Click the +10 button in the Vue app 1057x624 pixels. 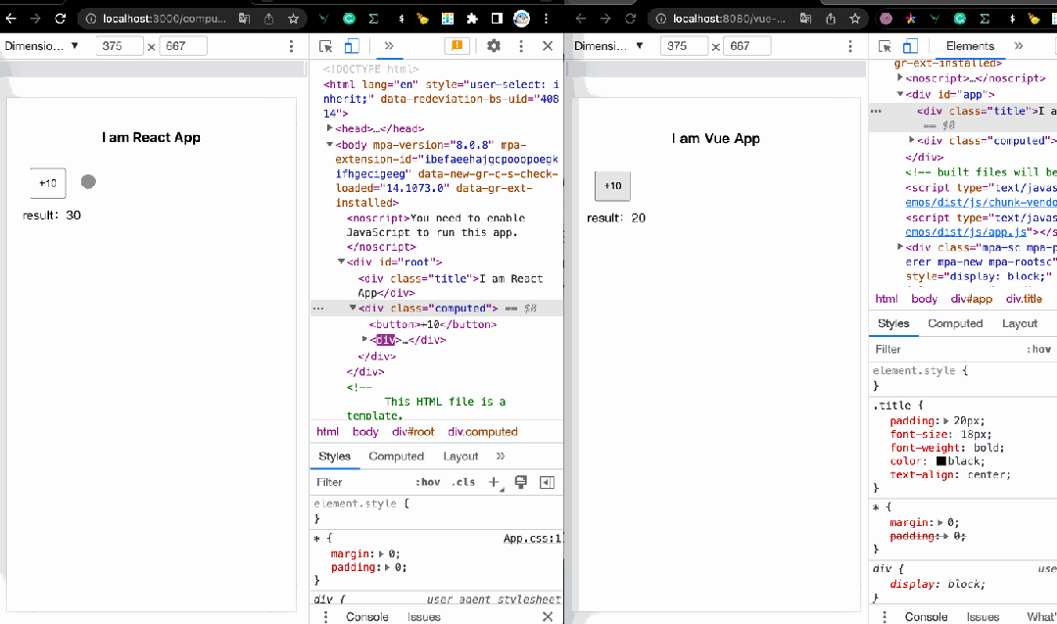pyautogui.click(x=613, y=186)
